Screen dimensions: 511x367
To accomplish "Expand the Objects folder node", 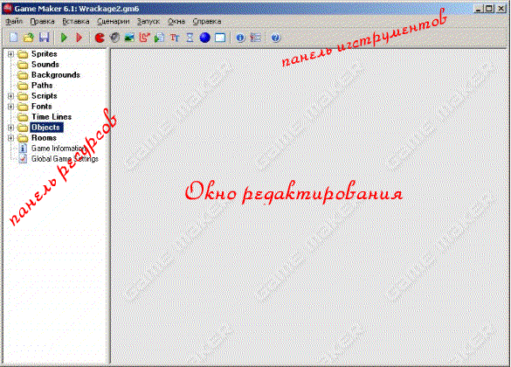I will pos(10,128).
